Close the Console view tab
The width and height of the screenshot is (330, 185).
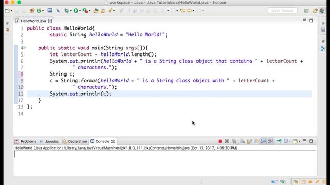113,141
